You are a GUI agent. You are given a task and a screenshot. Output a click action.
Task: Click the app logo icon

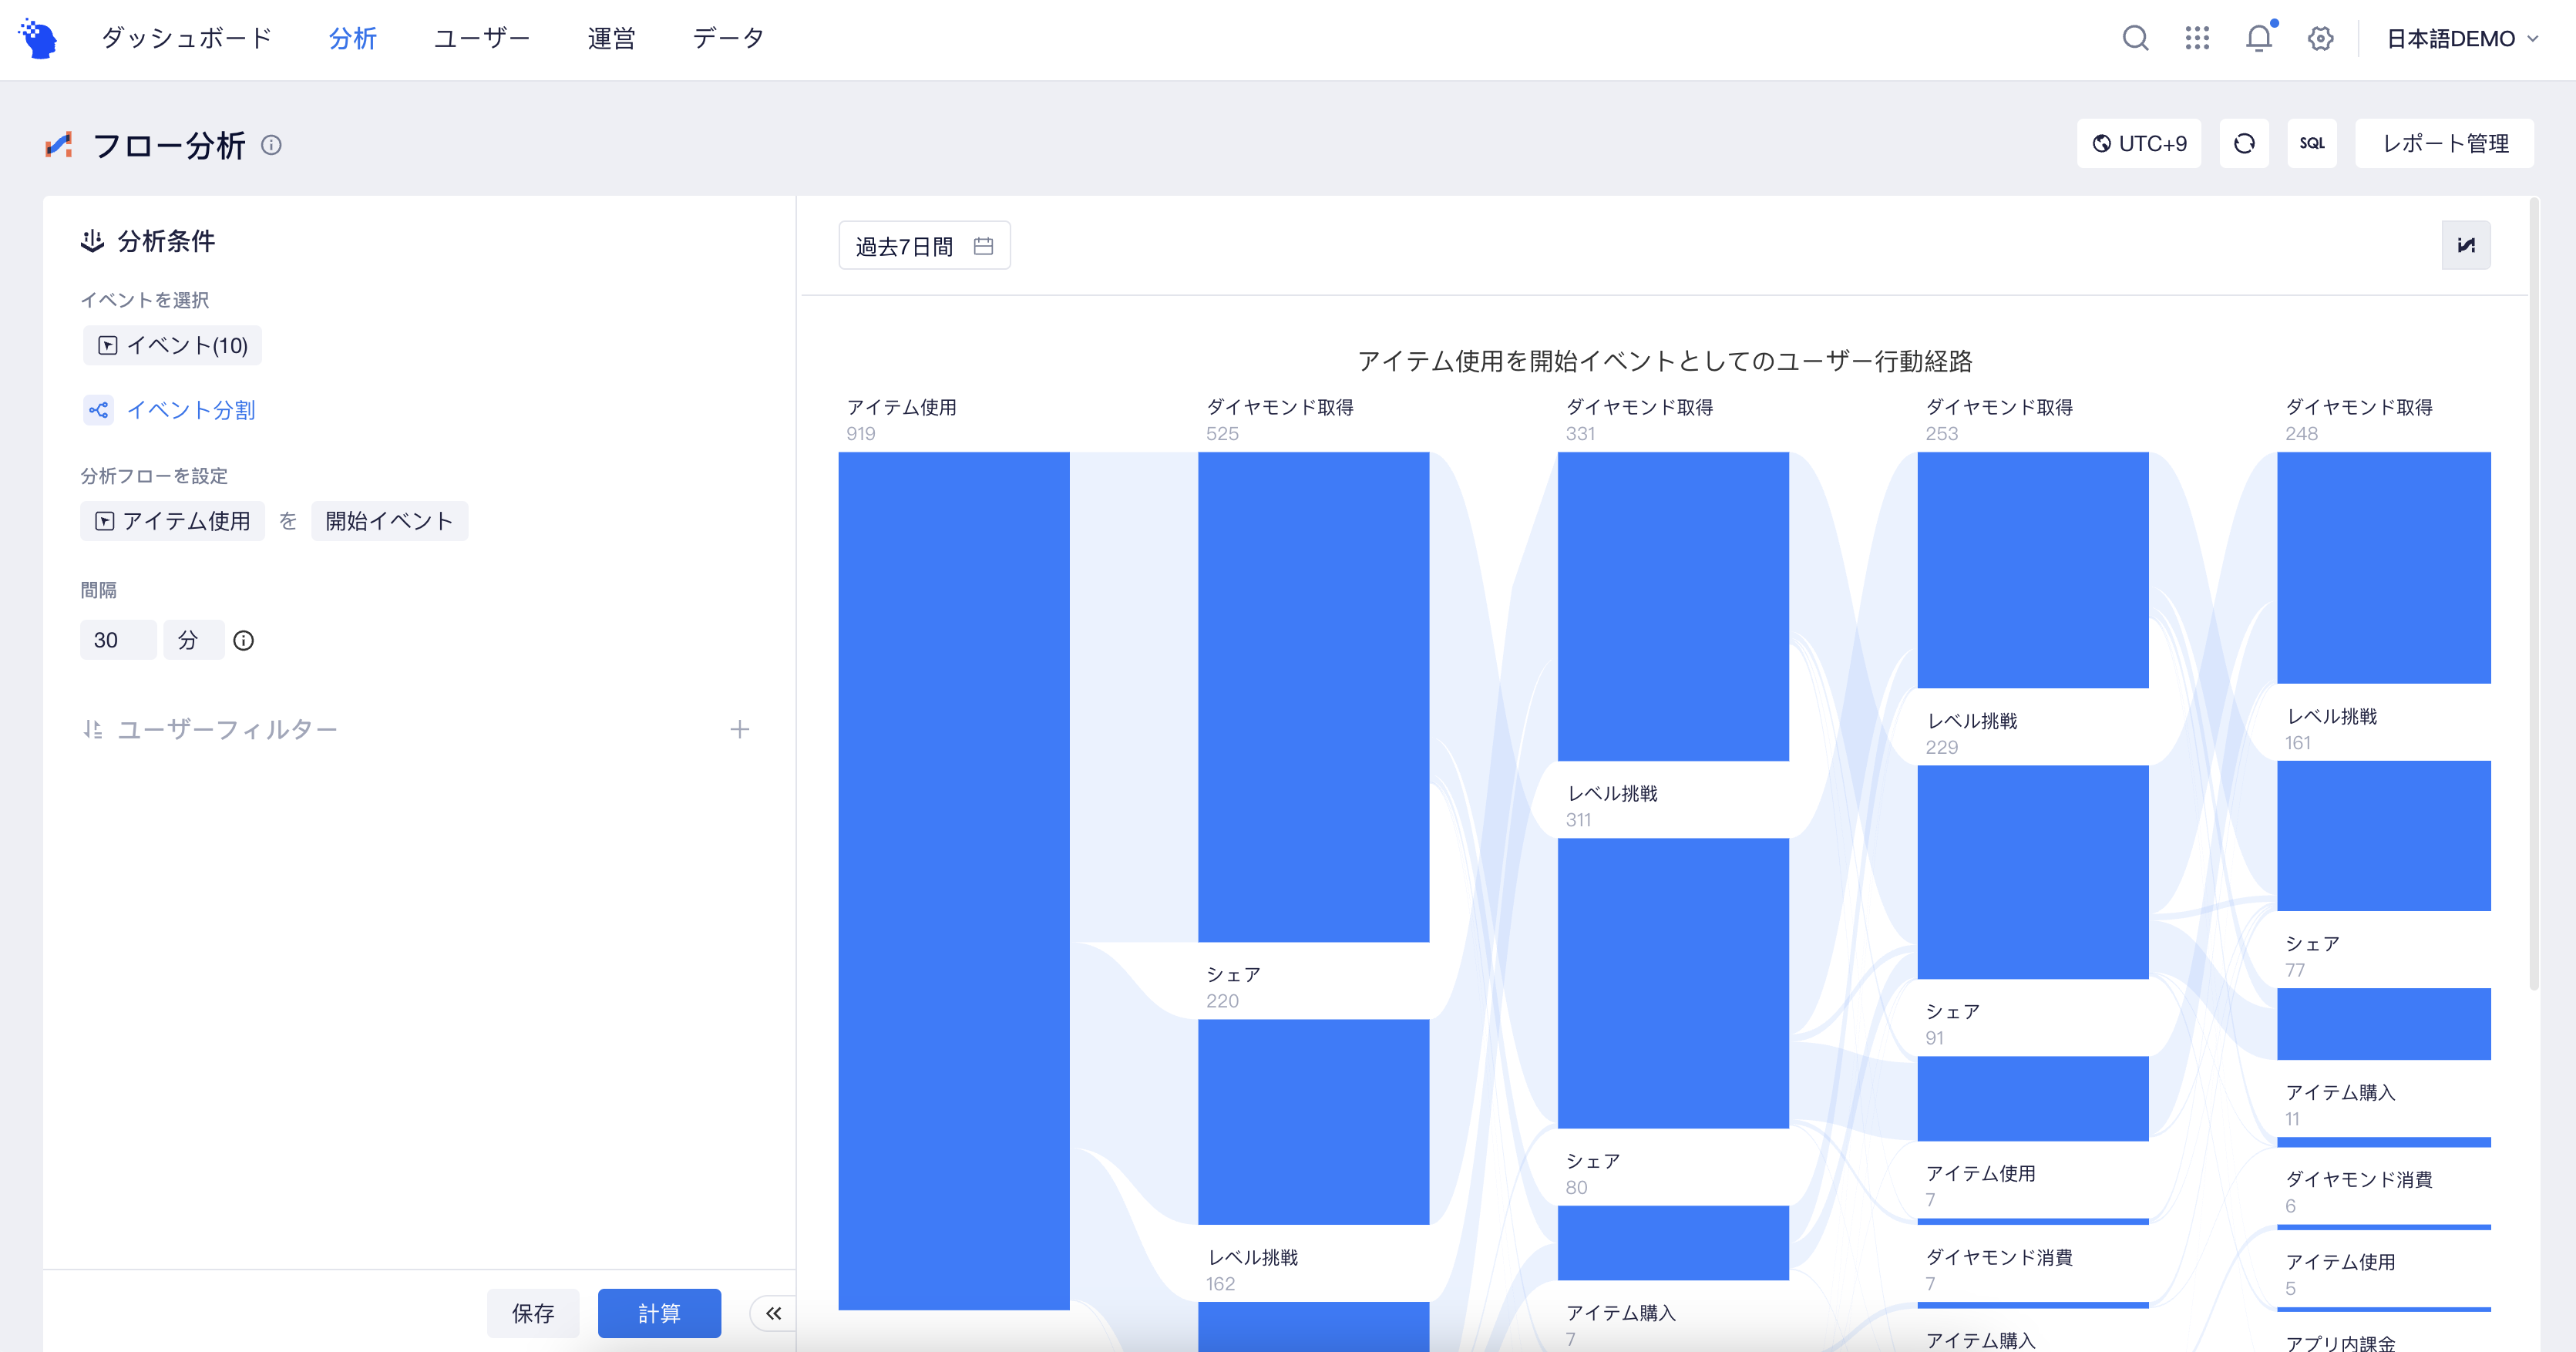pos(38,39)
